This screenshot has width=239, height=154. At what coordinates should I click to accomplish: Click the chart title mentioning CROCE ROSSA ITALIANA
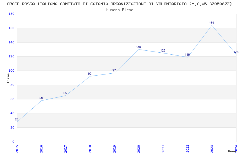point(119,4)
